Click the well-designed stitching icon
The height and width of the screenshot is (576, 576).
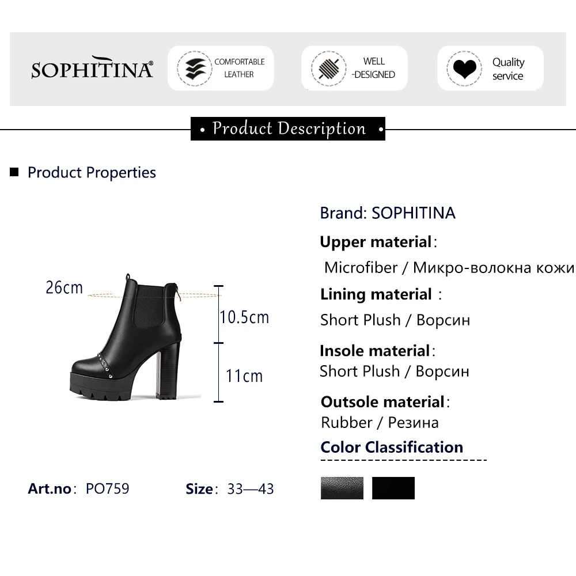pos(327,68)
